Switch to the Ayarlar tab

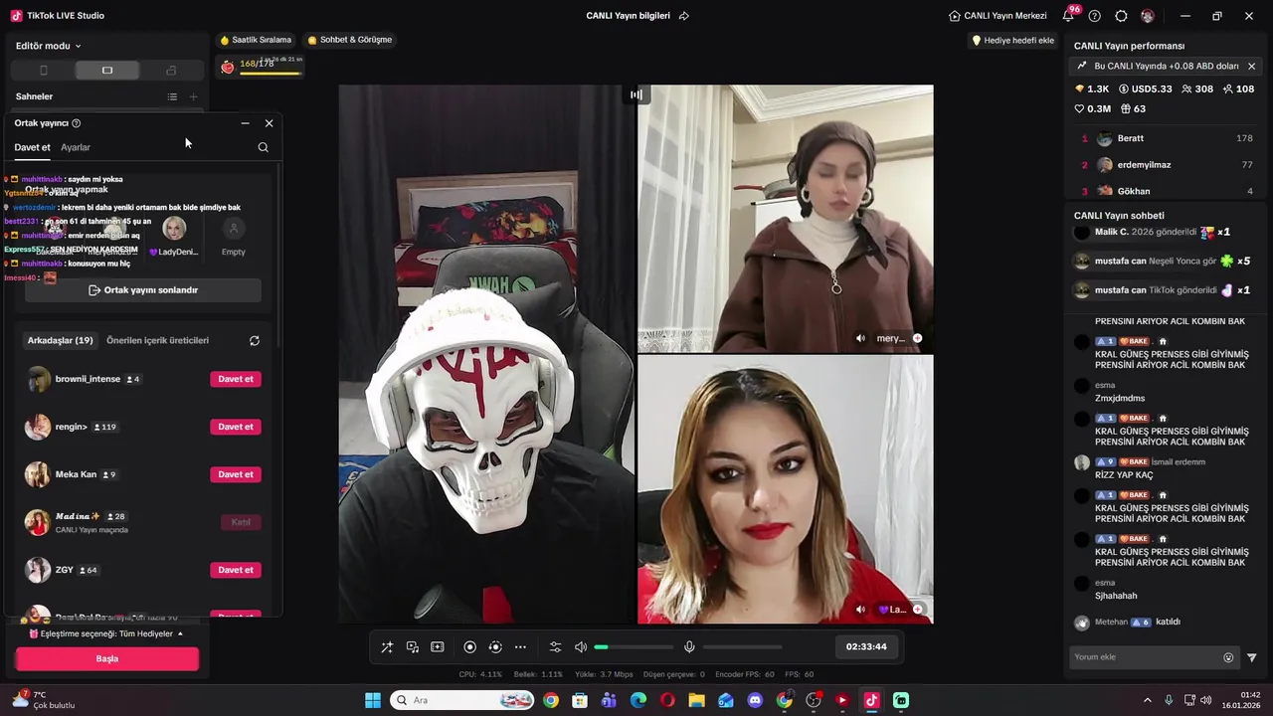pyautogui.click(x=76, y=147)
